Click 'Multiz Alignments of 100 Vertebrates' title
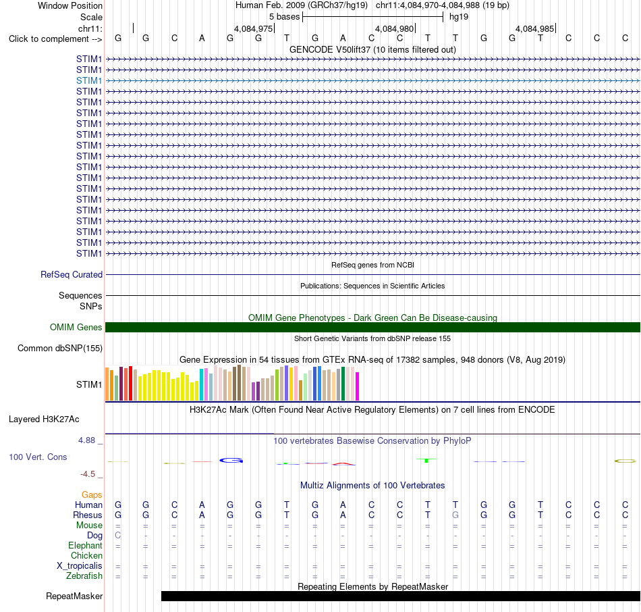 tap(372, 486)
